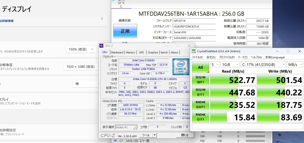Run the RND4K Q32T1 benchmark
This screenshot has height=143, width=304.
point(200,104)
